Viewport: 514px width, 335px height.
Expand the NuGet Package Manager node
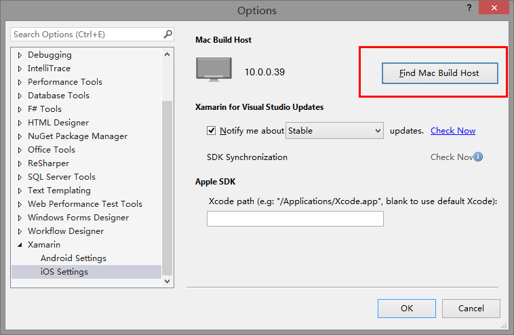tap(20, 136)
